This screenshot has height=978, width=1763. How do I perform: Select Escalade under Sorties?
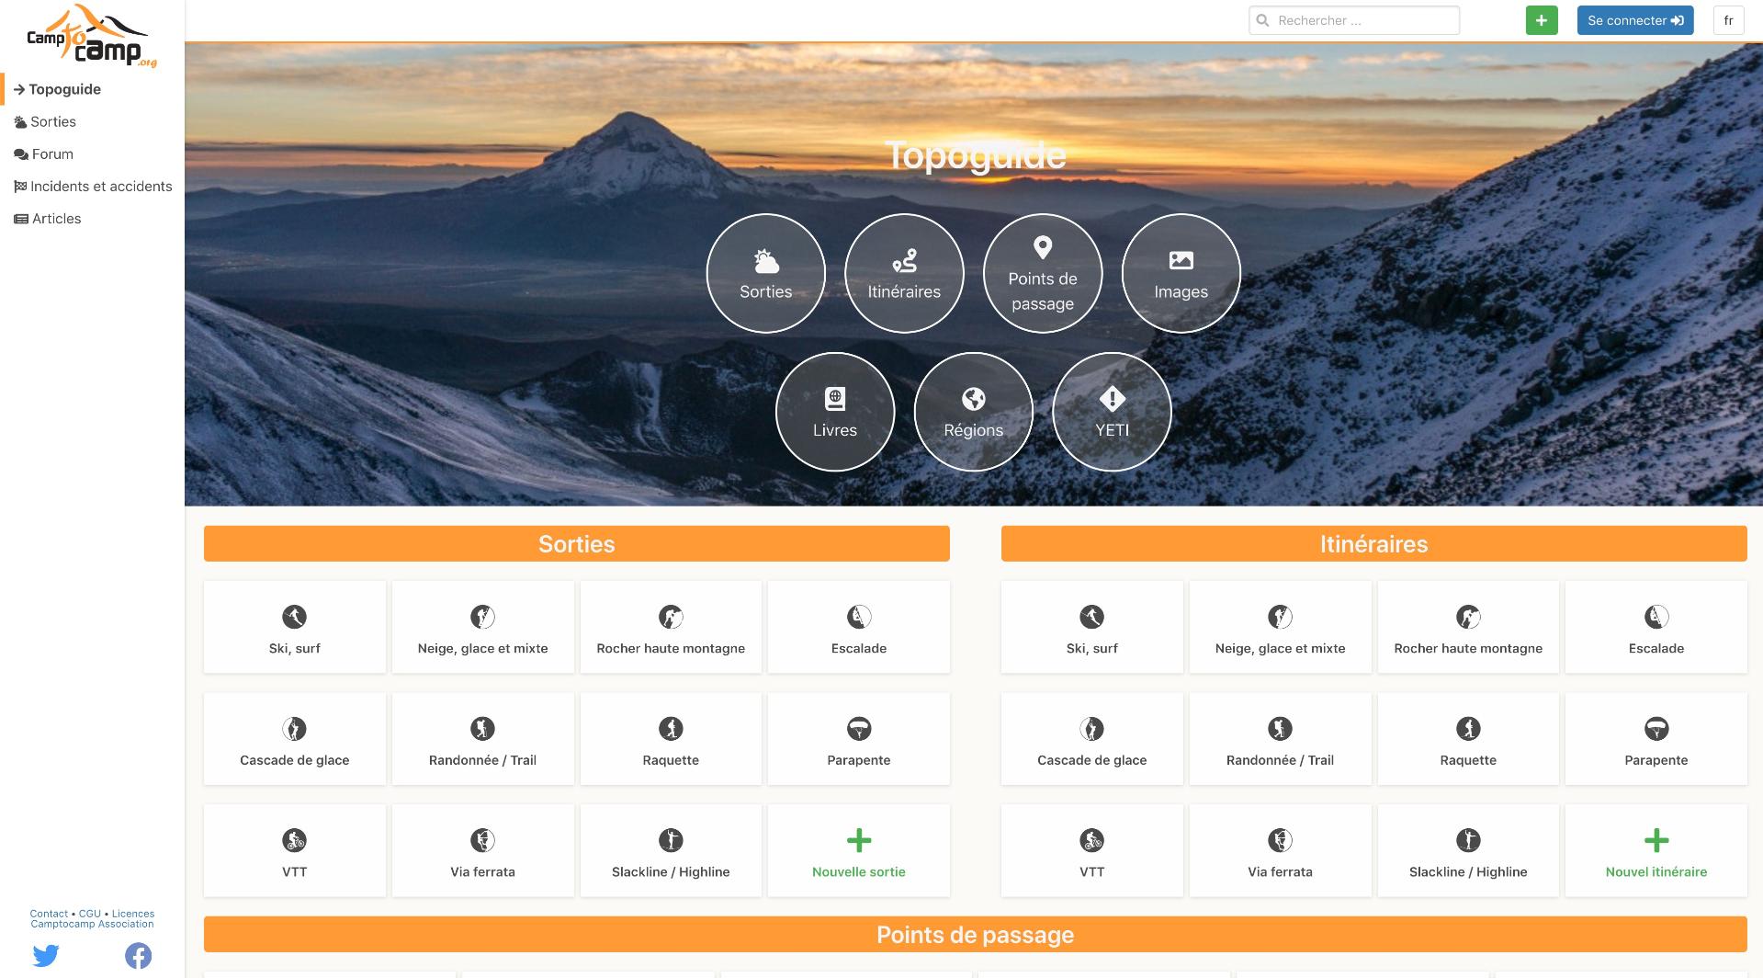click(x=859, y=627)
